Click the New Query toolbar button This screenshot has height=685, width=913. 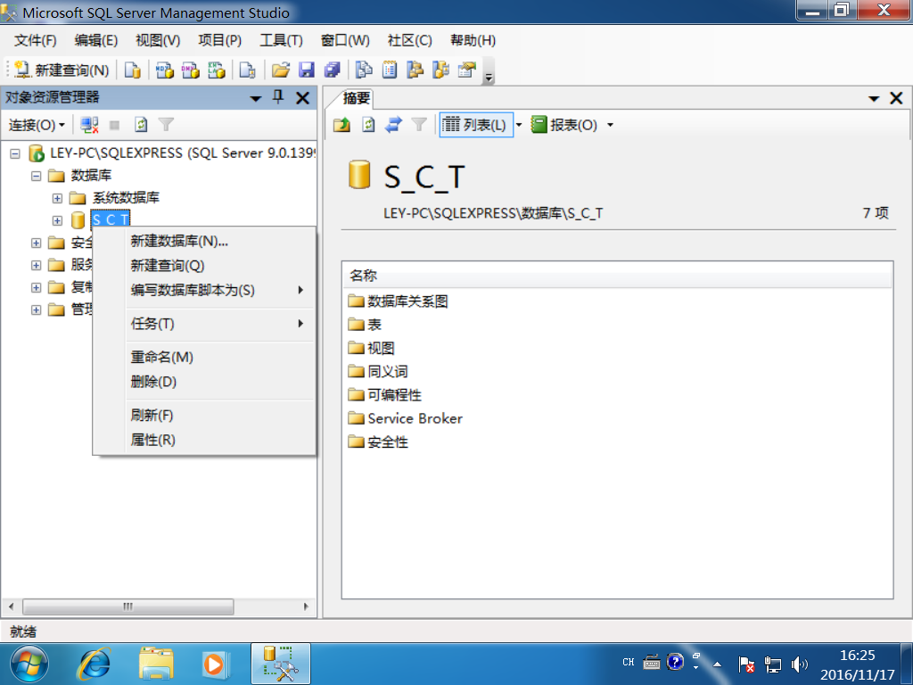62,70
